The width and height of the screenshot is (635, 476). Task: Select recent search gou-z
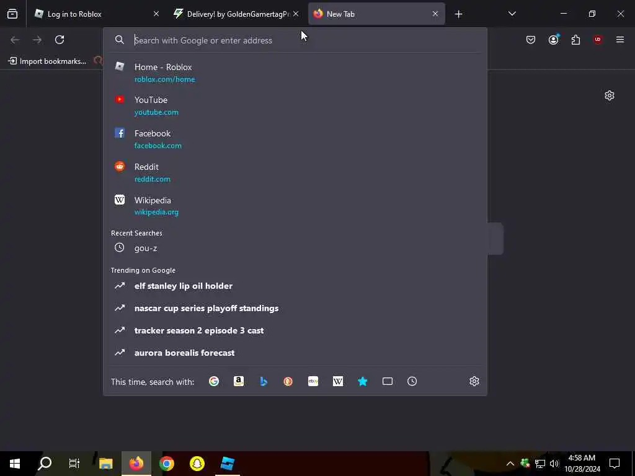point(295,248)
